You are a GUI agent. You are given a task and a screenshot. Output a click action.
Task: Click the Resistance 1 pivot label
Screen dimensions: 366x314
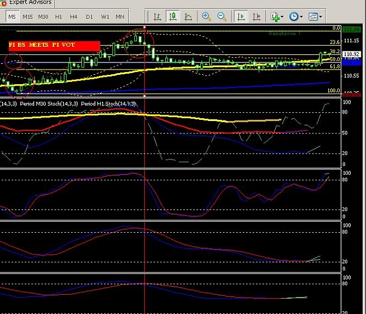pyautogui.click(x=284, y=33)
